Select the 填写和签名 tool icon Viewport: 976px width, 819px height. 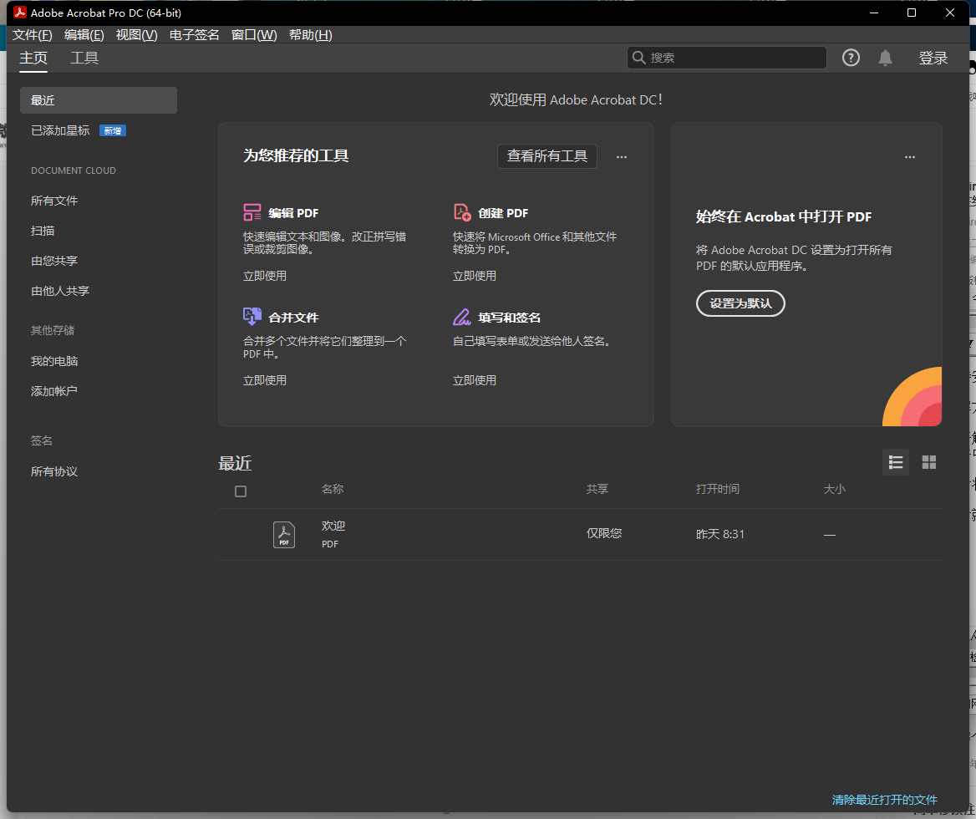click(x=462, y=317)
